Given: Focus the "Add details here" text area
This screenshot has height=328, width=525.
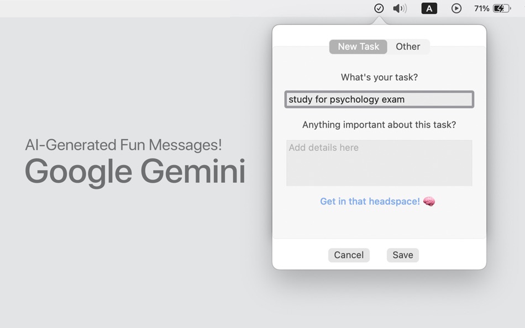Looking at the screenshot, I should tap(379, 163).
